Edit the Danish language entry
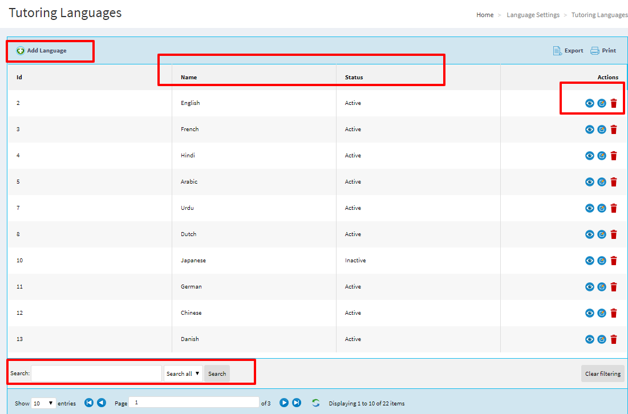Viewport: 628px width, 414px height. click(602, 339)
